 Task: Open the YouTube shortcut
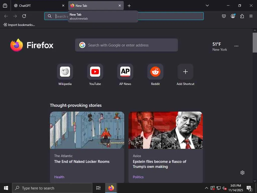point(95,75)
